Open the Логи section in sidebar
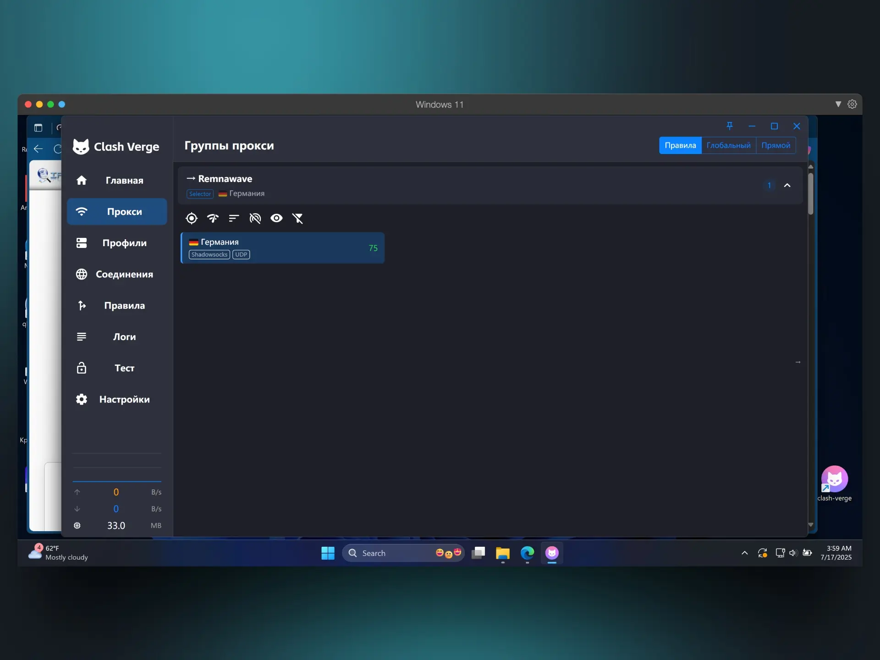The height and width of the screenshot is (660, 880). pyautogui.click(x=116, y=336)
